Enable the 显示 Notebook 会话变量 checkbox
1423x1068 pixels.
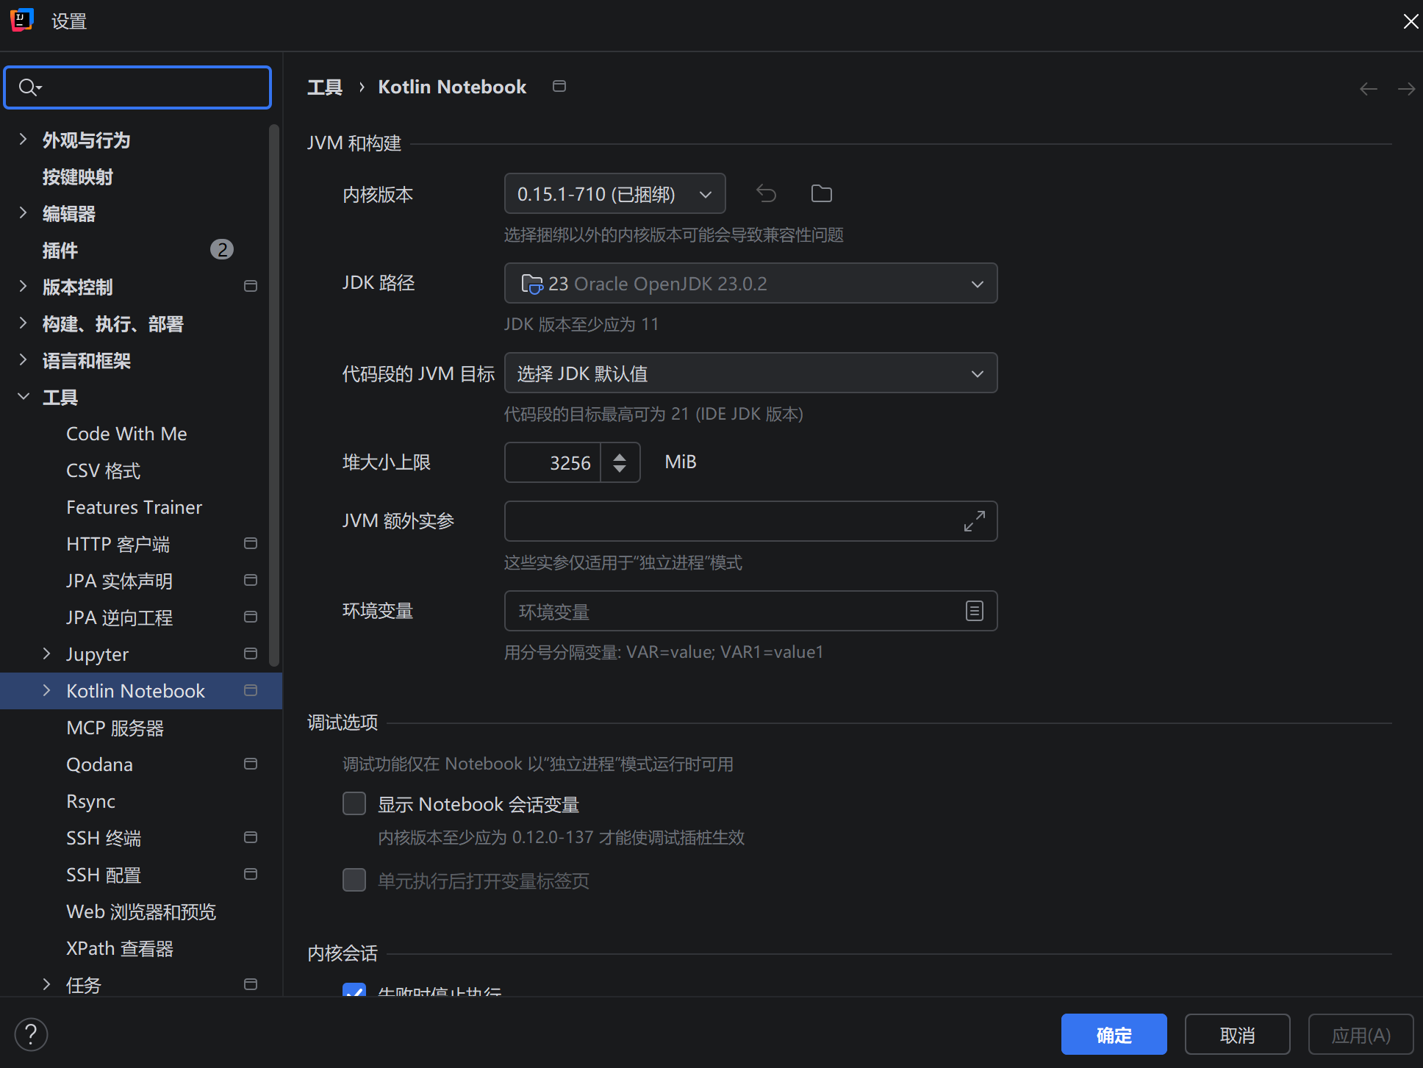point(354,803)
